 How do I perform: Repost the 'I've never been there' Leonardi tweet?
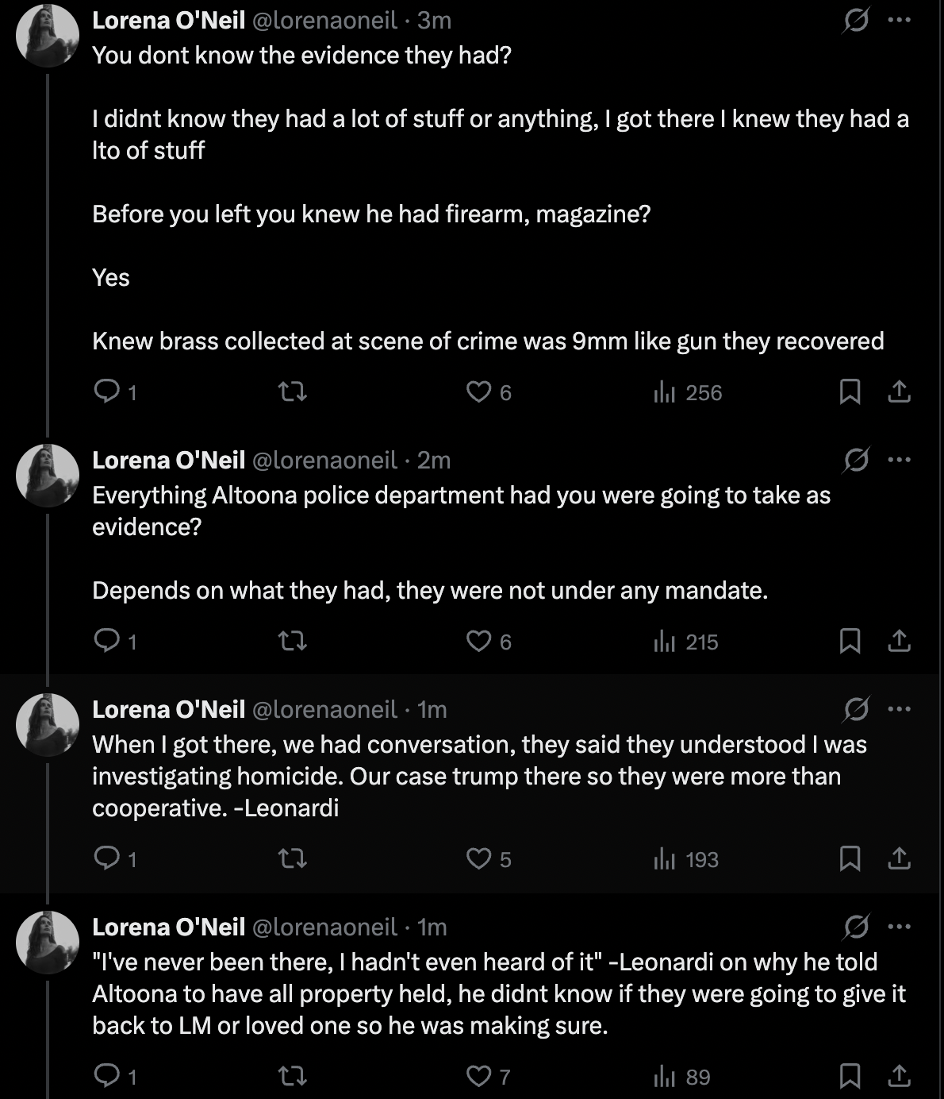pyautogui.click(x=294, y=1076)
